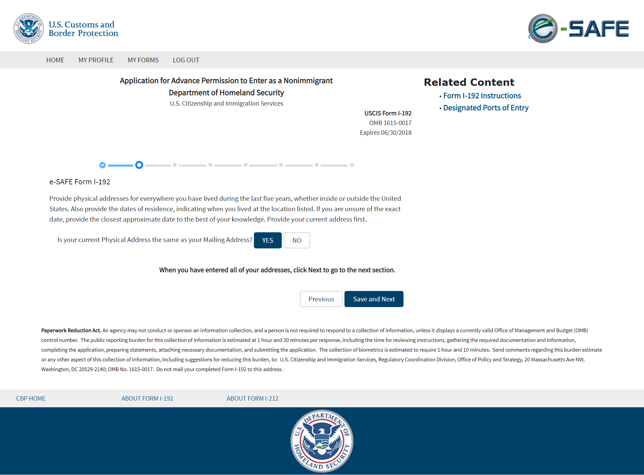Open MY PROFILE in navigation bar

point(96,60)
